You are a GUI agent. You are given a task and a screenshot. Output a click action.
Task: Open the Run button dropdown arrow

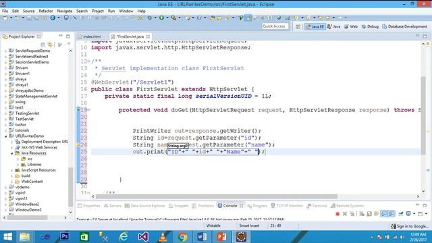[x=167, y=18]
